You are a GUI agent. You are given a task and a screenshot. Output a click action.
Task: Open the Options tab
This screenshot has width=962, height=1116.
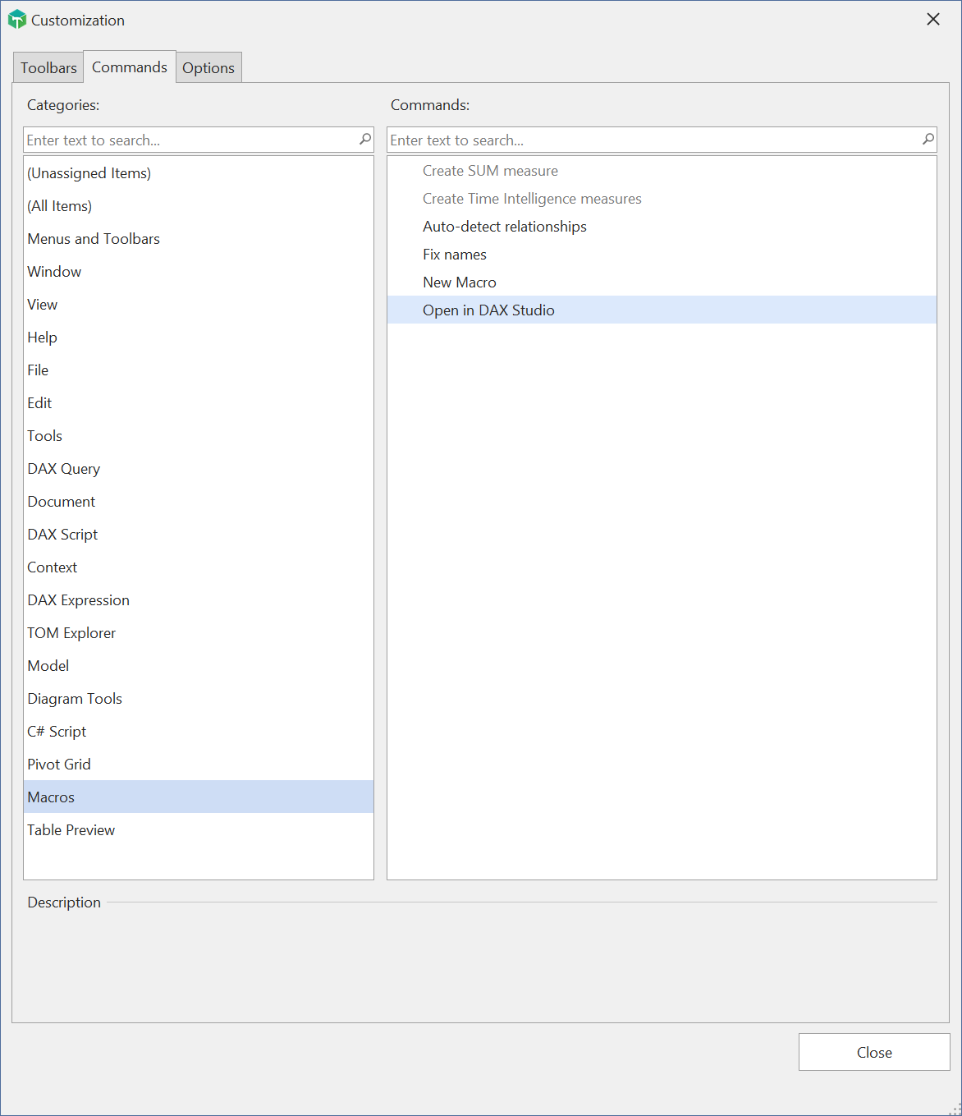(x=208, y=67)
